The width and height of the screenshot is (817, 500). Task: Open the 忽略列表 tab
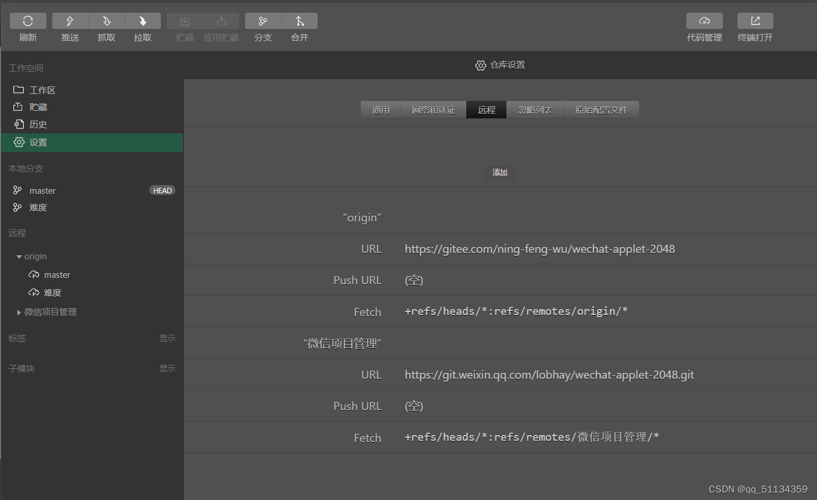click(535, 110)
